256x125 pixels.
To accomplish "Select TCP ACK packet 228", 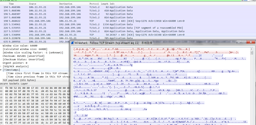I will (x=128, y=35).
